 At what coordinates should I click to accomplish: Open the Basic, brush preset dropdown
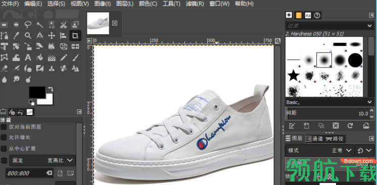click(x=329, y=102)
